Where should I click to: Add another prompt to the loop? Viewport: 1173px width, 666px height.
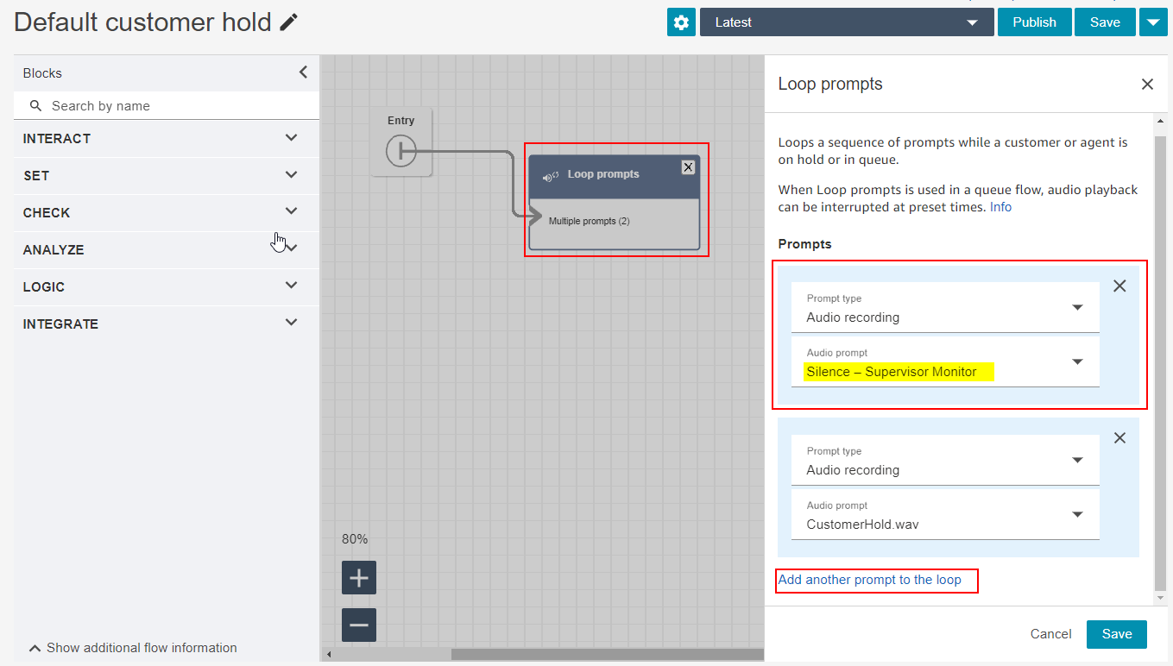tap(869, 580)
